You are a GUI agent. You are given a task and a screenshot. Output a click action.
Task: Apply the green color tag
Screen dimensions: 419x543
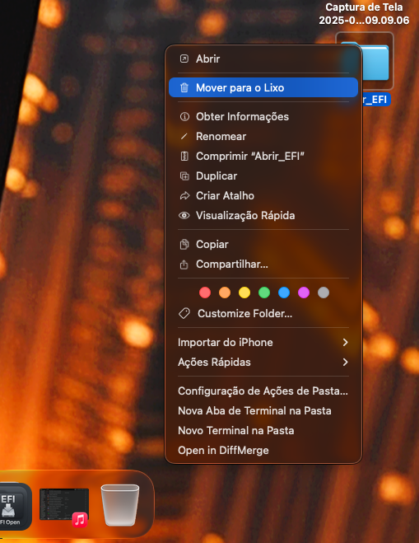[x=264, y=293]
